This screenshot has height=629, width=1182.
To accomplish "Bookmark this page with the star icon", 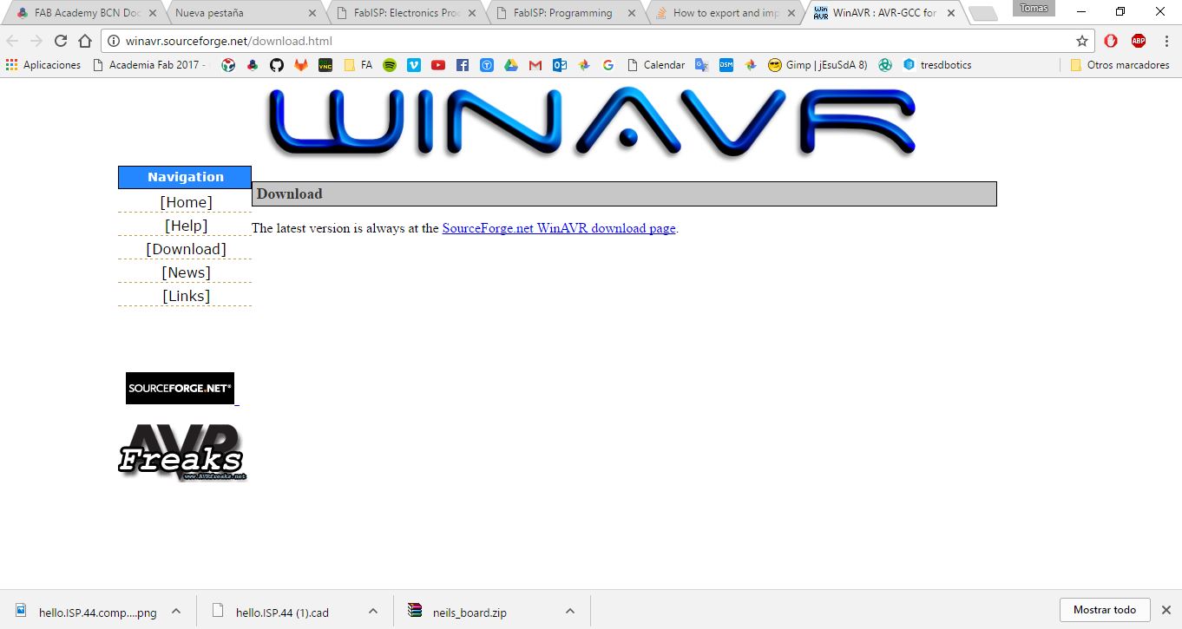I will [x=1082, y=41].
